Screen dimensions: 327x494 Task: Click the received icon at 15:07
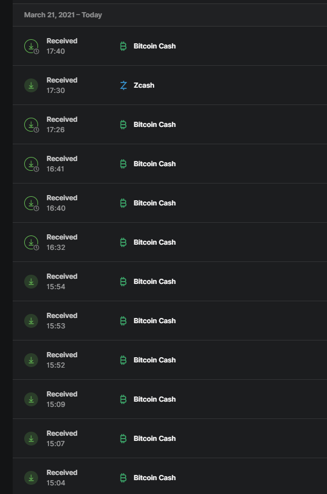click(x=31, y=439)
